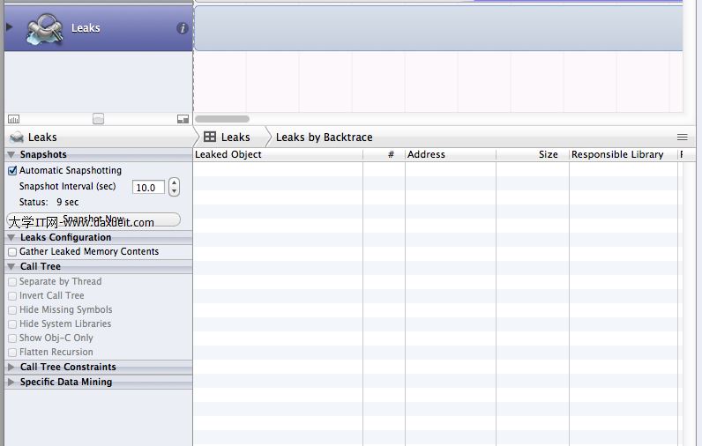Select Leaks by Backtrace breadcrumb
Image resolution: width=702 pixels, height=446 pixels.
(325, 138)
